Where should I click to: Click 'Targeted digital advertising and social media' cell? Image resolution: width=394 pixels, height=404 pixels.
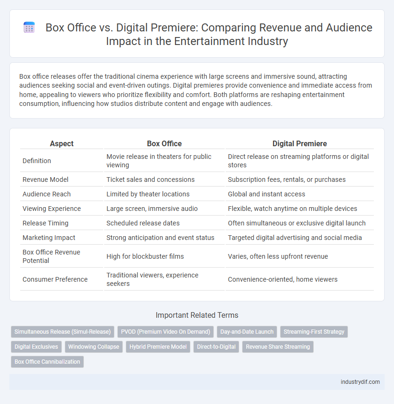[300, 238]
